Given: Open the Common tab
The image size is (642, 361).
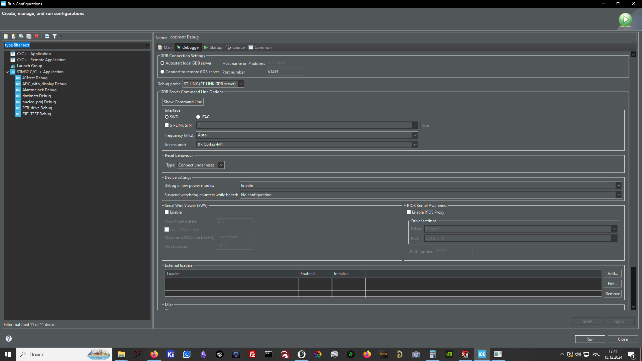Looking at the screenshot, I should (260, 47).
